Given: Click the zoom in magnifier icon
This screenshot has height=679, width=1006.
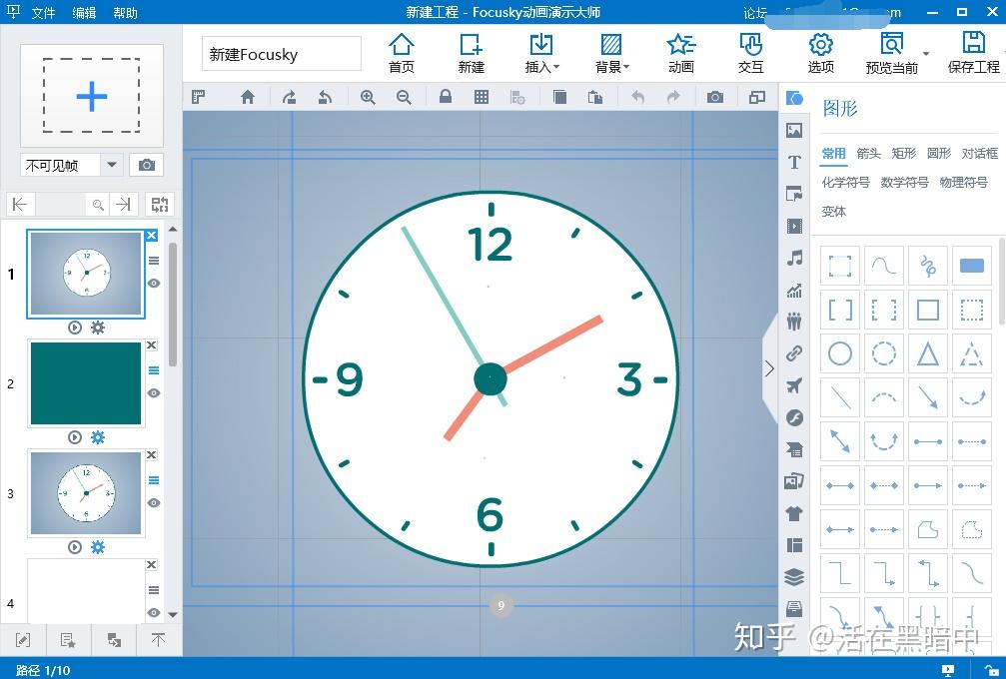Looking at the screenshot, I should click(x=368, y=97).
